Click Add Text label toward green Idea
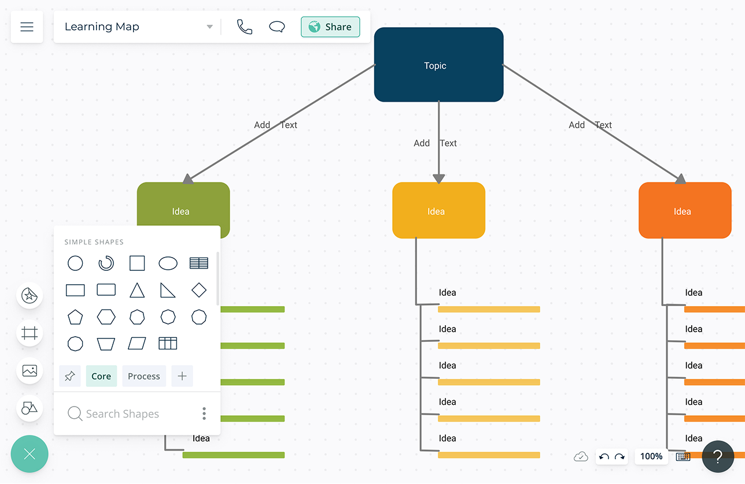This screenshot has height=484, width=745. pyautogui.click(x=275, y=125)
